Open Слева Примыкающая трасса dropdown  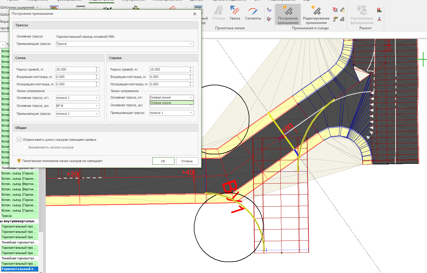(78, 114)
